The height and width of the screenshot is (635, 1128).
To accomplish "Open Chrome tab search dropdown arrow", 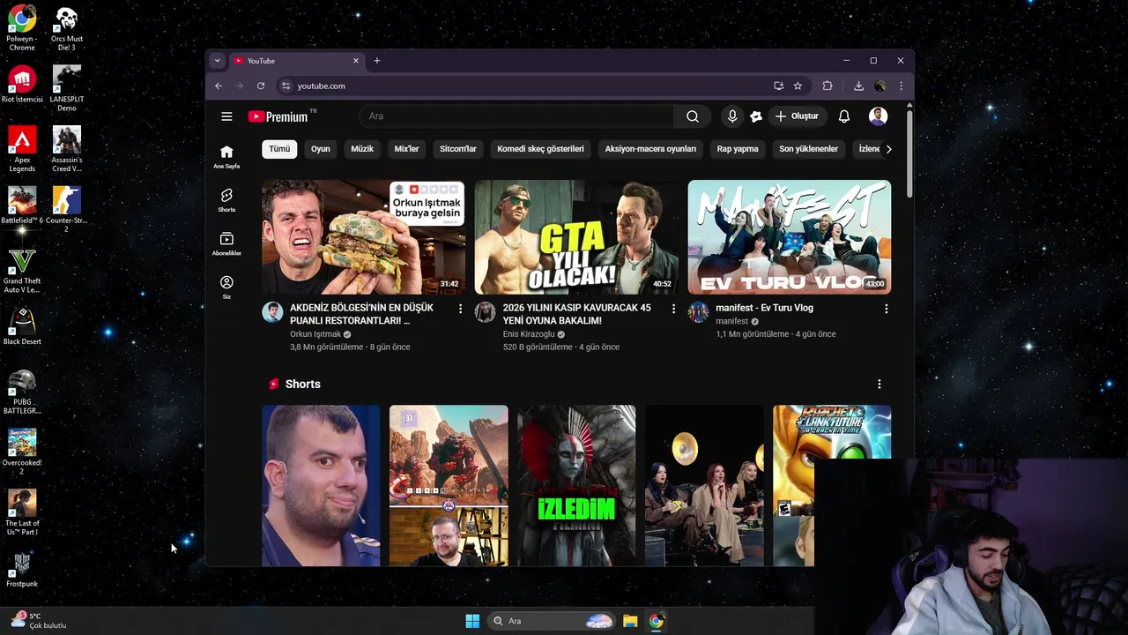I will [x=217, y=61].
